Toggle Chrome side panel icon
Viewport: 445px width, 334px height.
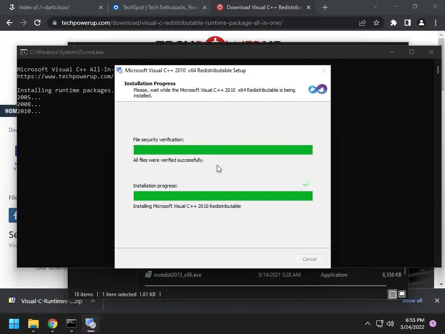408,23
